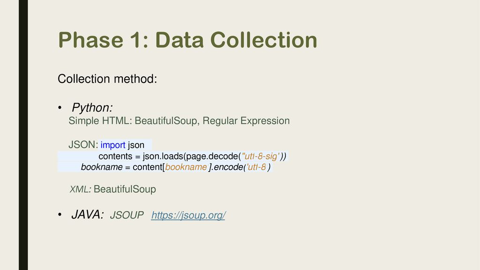Click the JSOUP label text
This screenshot has height=270, width=480.
(x=127, y=215)
